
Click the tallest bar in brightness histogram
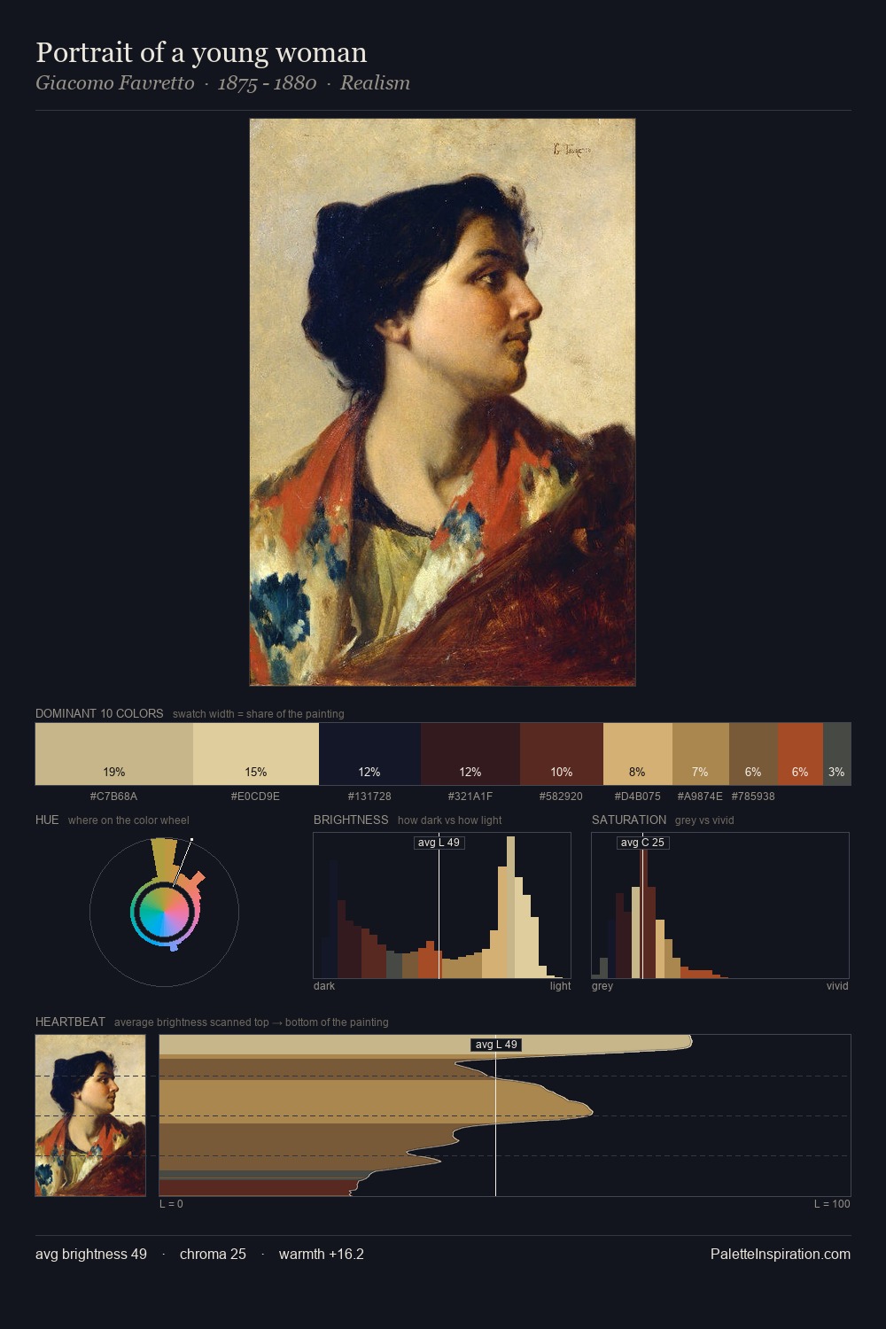[x=510, y=907]
